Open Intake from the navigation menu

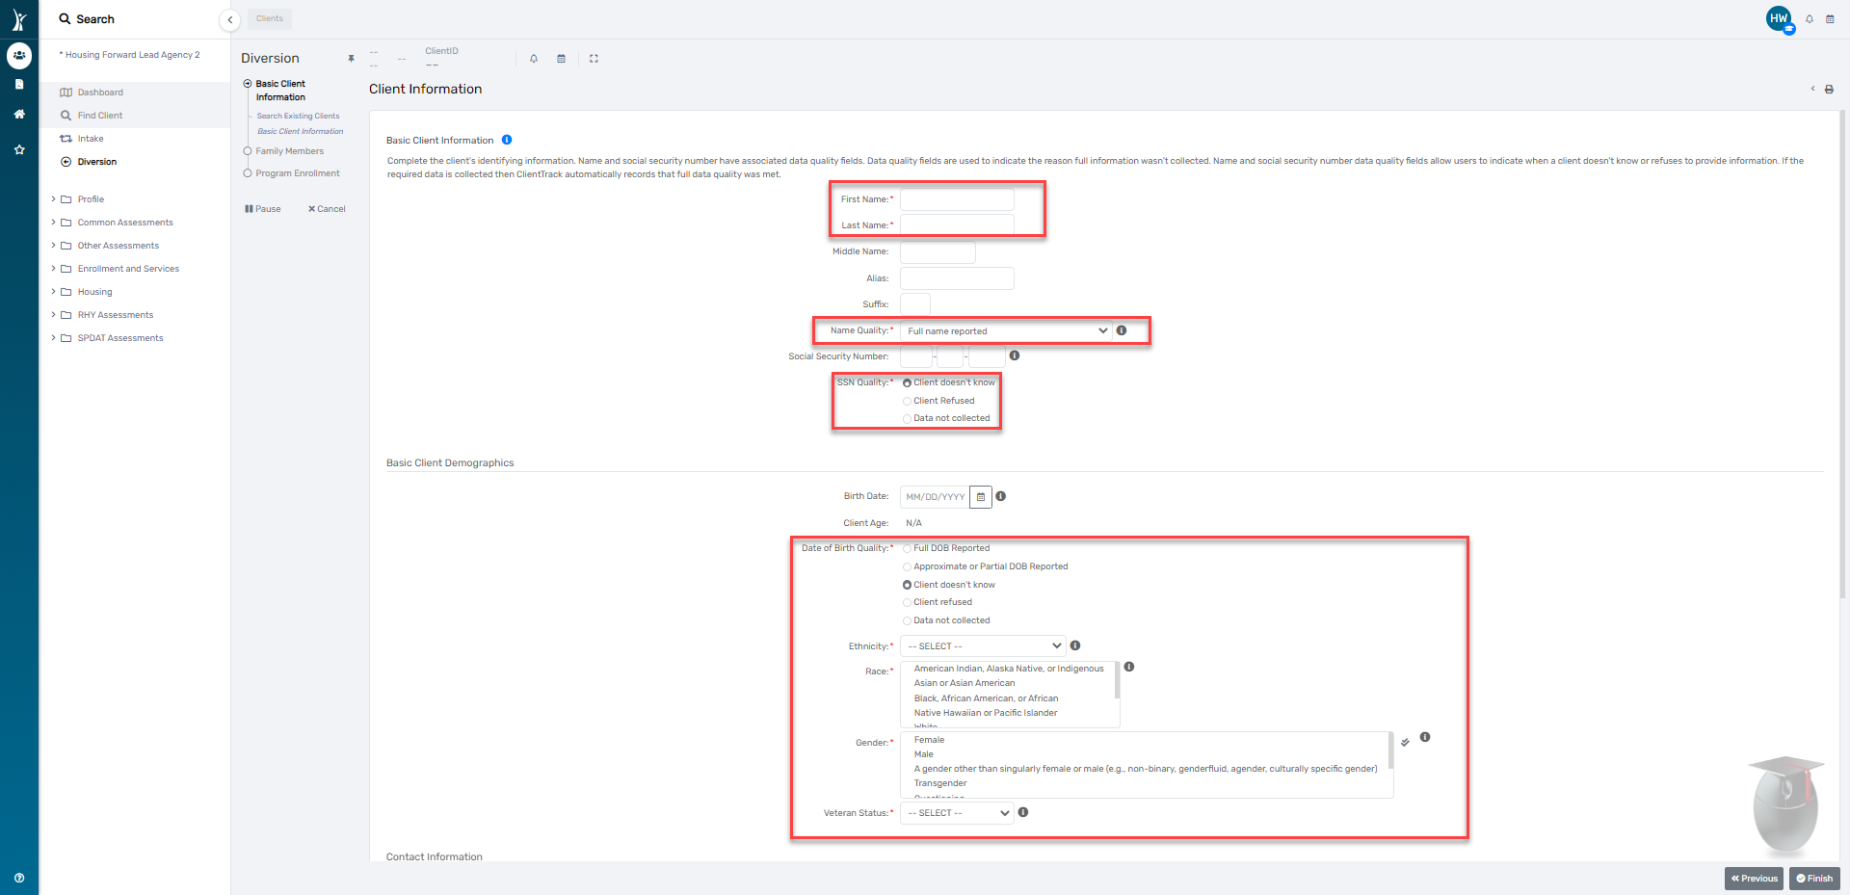coord(90,138)
